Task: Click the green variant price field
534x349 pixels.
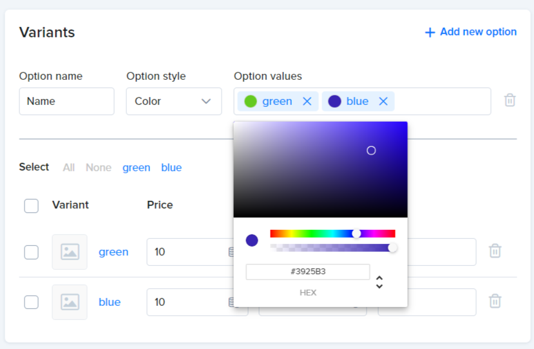Action: click(x=190, y=252)
